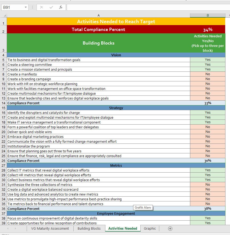Select the 34% Total Compliance Percent cell

pos(208,29)
